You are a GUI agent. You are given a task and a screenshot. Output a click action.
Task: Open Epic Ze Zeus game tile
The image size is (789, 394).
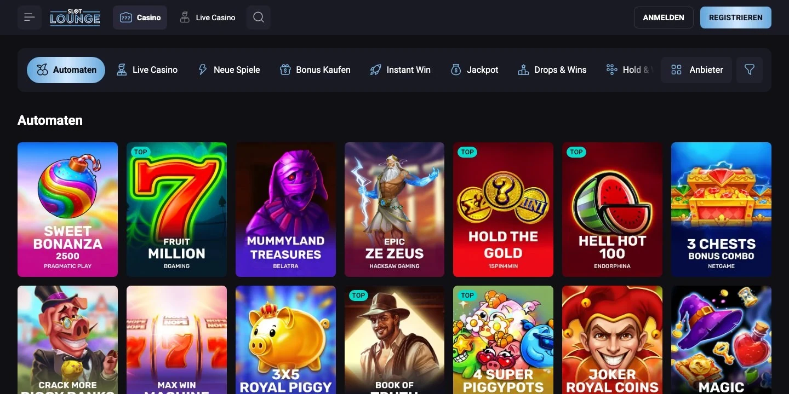coord(395,210)
